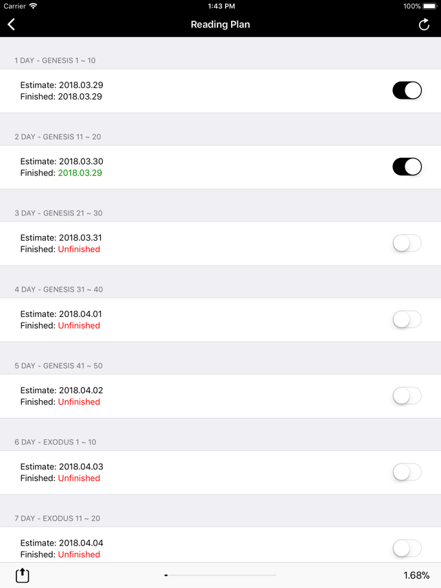441x588 pixels.
Task: Mark Genesis 31 ~ 40 as finished
Action: (x=407, y=320)
